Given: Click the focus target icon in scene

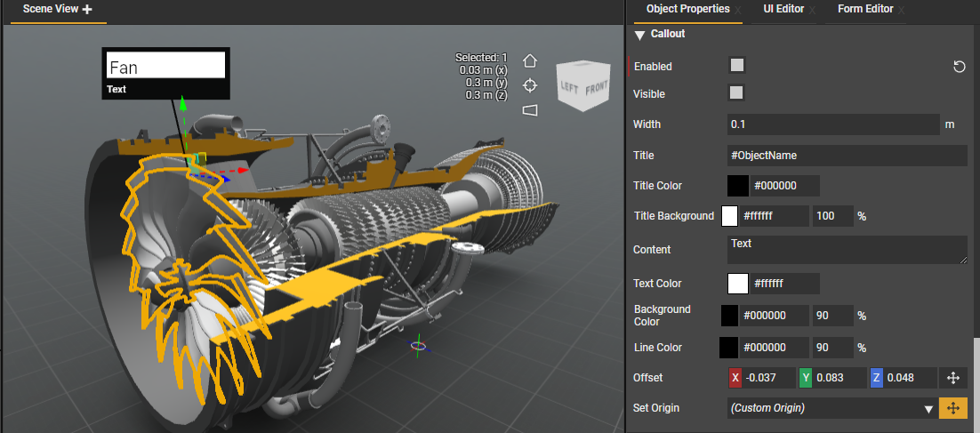Looking at the screenshot, I should pos(530,85).
